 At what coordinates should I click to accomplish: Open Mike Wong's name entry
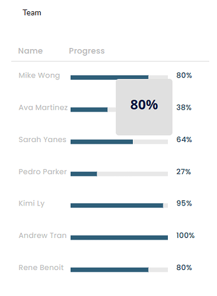(x=39, y=76)
